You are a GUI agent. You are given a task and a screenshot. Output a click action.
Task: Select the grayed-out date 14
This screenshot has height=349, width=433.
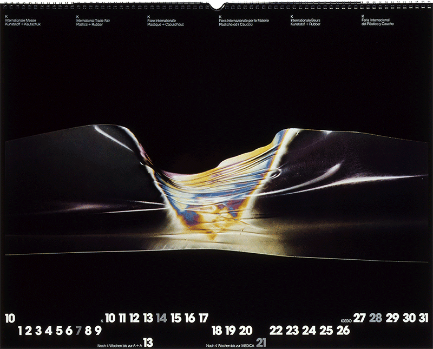pyautogui.click(x=161, y=318)
